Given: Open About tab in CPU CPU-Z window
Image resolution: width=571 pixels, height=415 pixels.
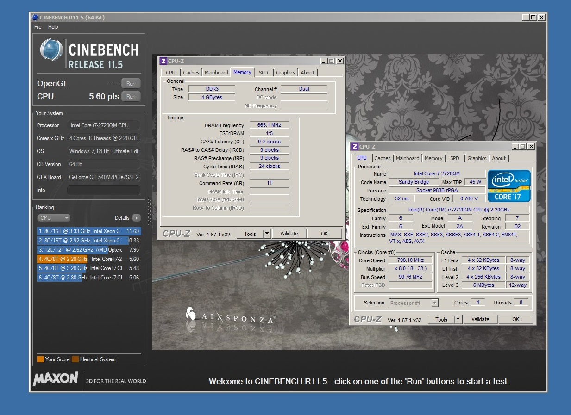Looking at the screenshot, I should click(x=499, y=158).
